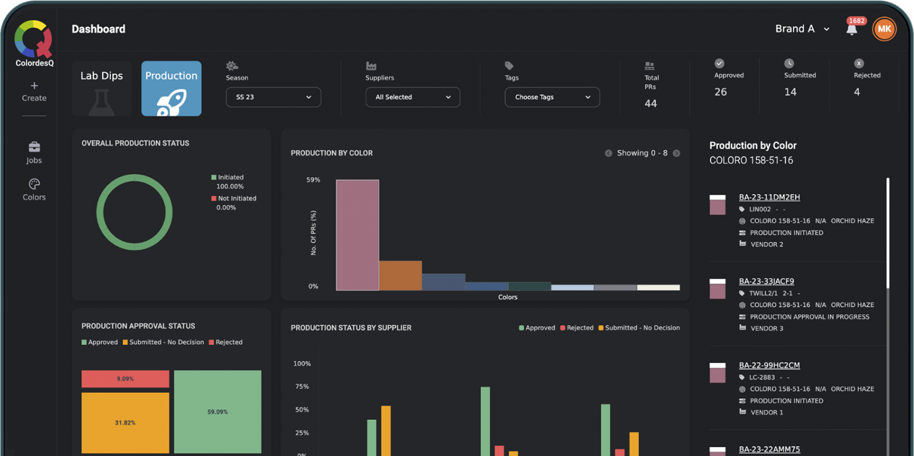Viewport: 914px width, 456px height.
Task: Show next page of colors chart
Action: click(x=676, y=153)
